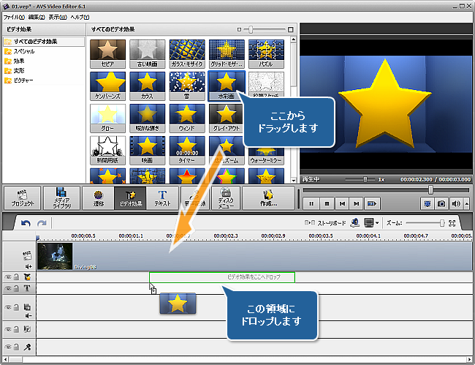Click the zoom-to-fit timeline icon
Viewport: 475px width, 365px height.
(x=452, y=223)
